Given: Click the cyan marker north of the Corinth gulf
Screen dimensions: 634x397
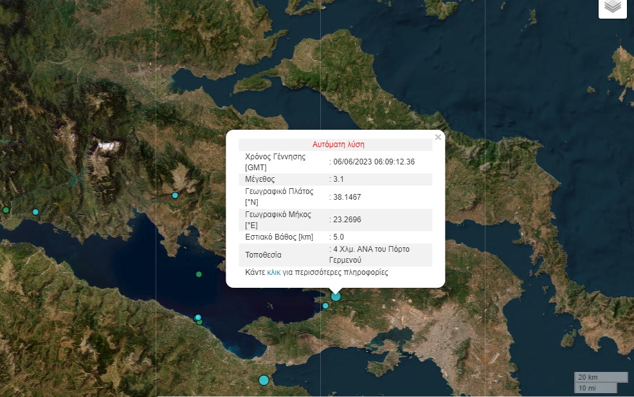Looking at the screenshot, I should click(x=175, y=195).
